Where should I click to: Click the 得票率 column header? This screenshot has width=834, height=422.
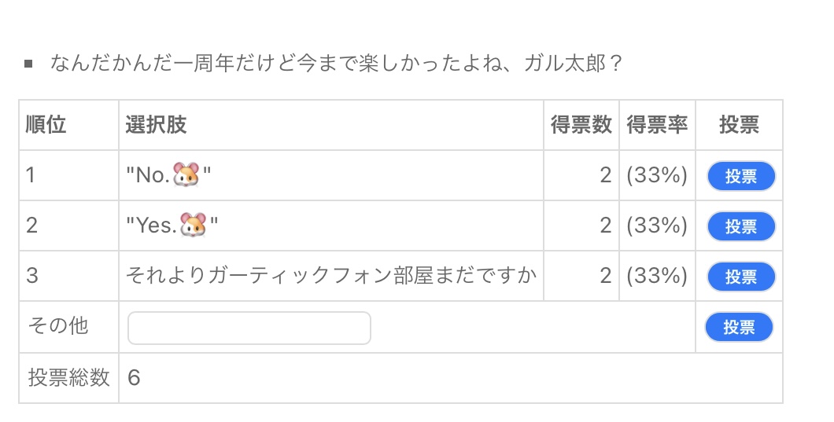pos(657,125)
